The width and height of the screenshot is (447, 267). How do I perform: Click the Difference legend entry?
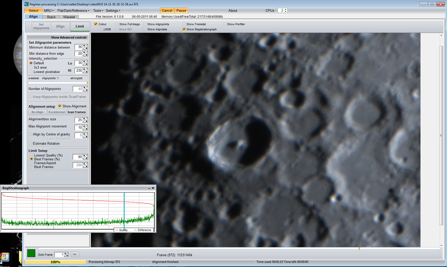[x=142, y=230]
